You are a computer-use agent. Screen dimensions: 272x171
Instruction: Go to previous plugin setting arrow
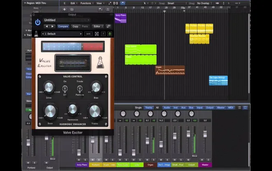click(x=47, y=26)
